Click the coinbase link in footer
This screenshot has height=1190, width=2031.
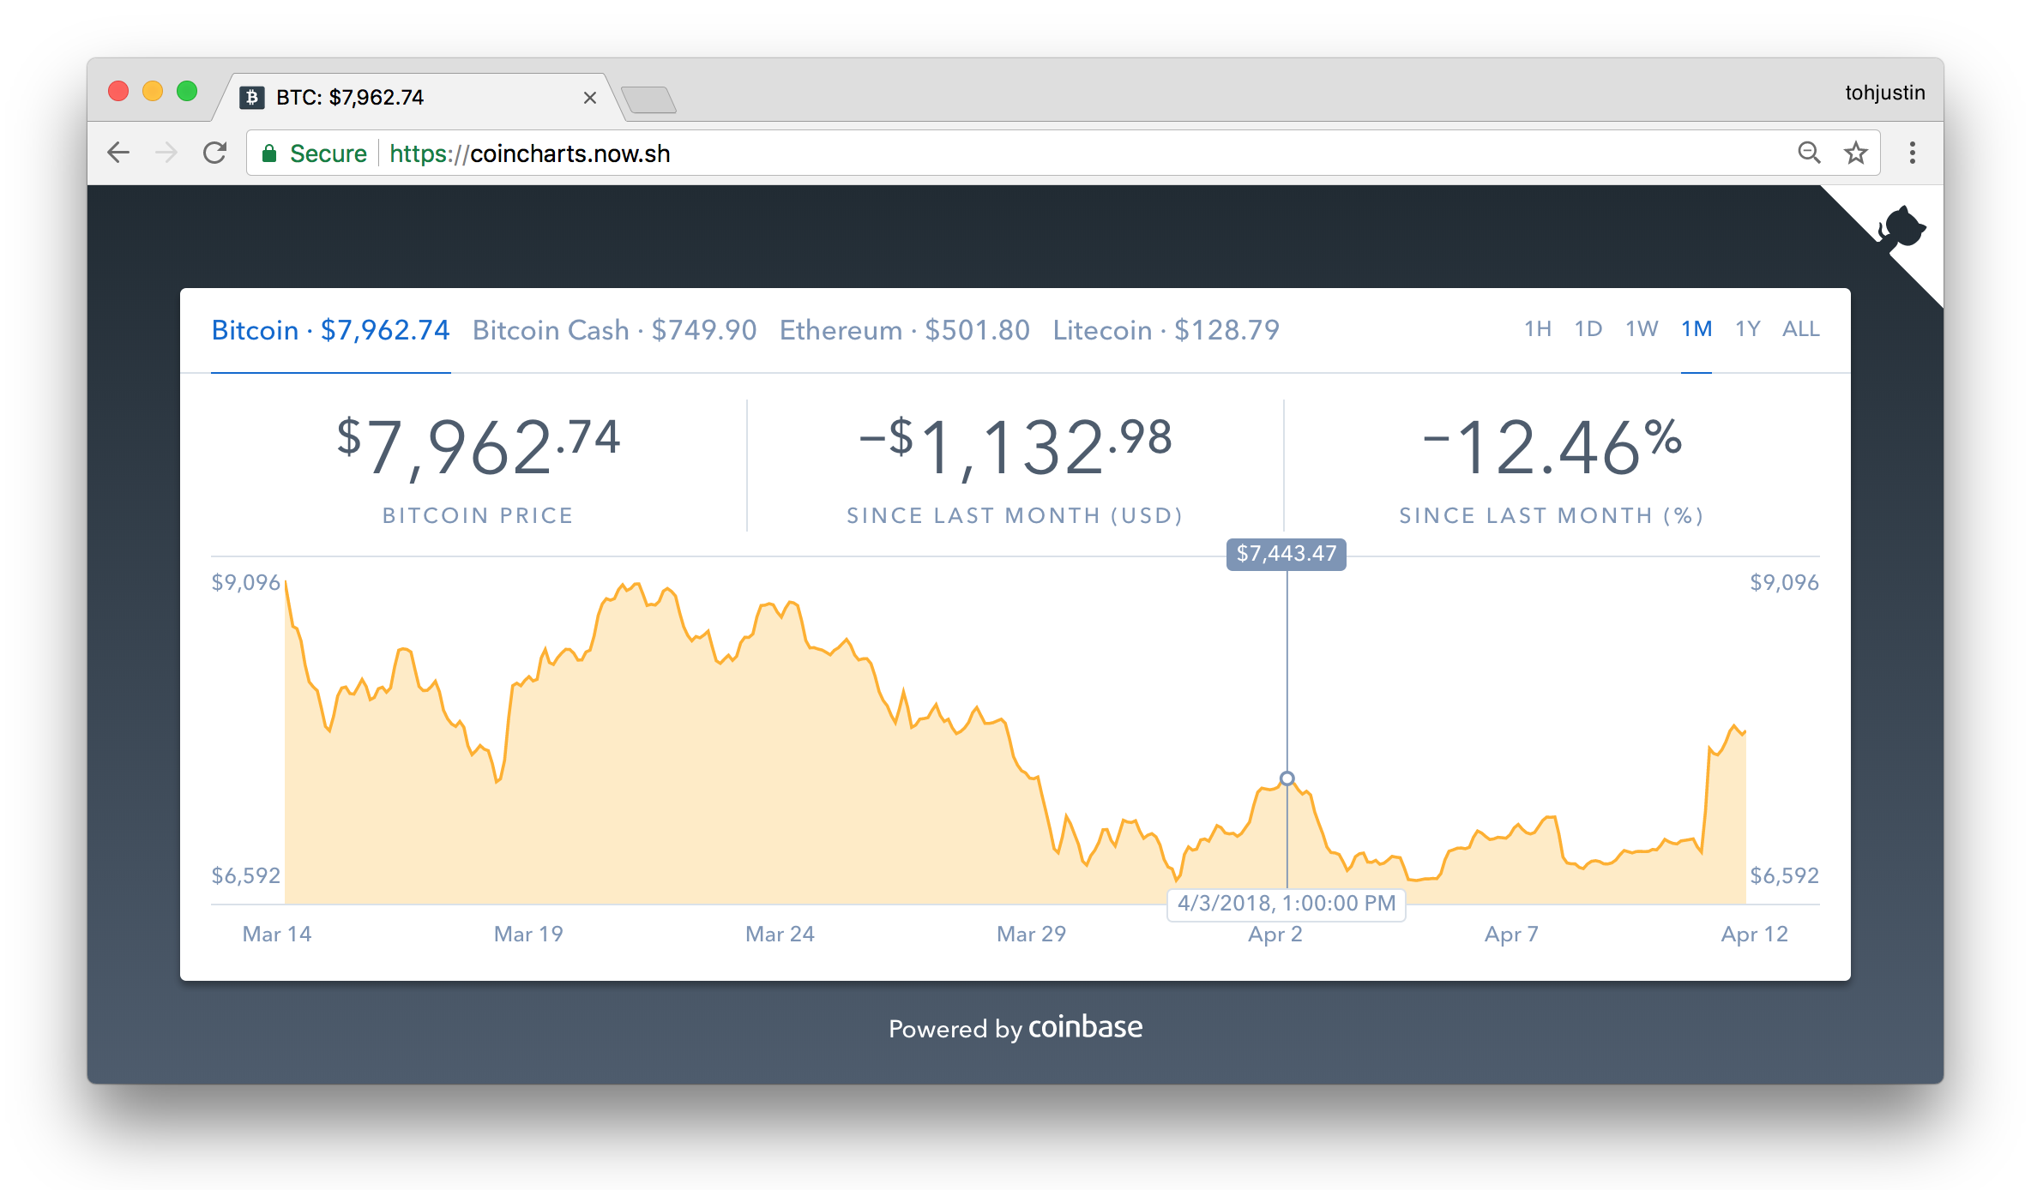point(1085,1027)
